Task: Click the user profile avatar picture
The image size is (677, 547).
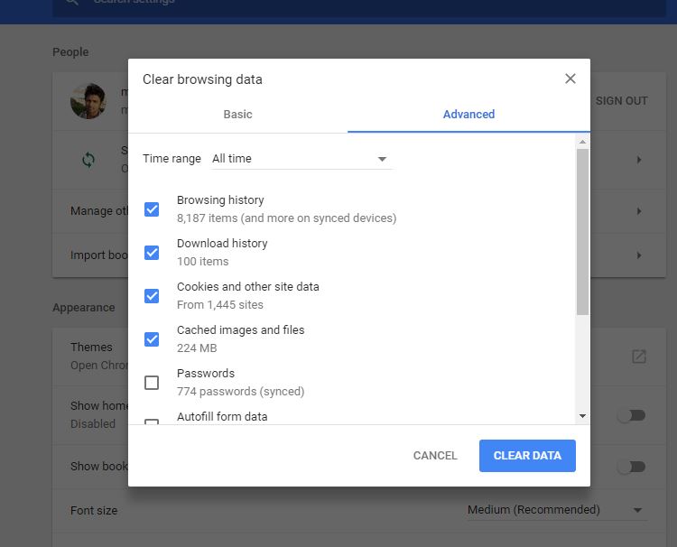Action: coord(88,101)
